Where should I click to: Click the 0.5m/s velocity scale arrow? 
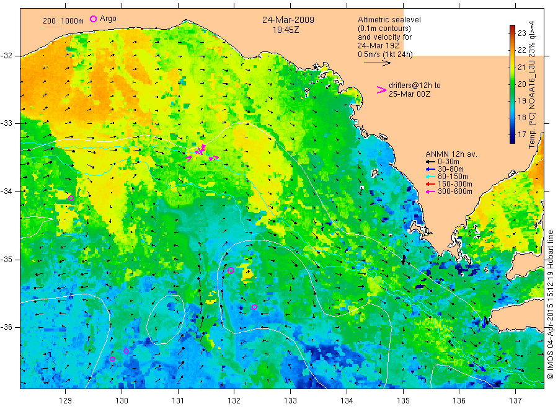click(x=377, y=63)
